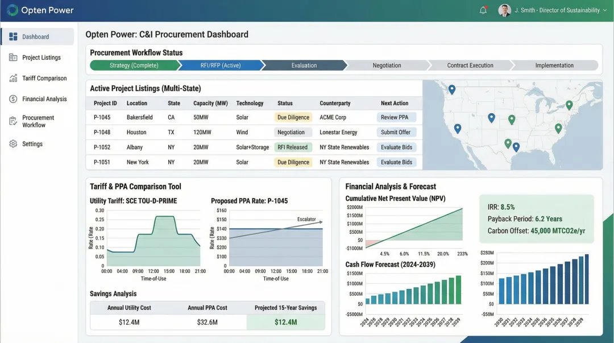Click the notification bell in the header
The height and width of the screenshot is (343, 614).
483,10
